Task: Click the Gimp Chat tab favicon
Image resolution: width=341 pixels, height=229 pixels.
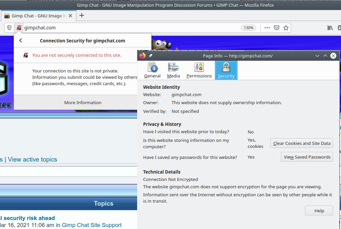Action: [7, 16]
